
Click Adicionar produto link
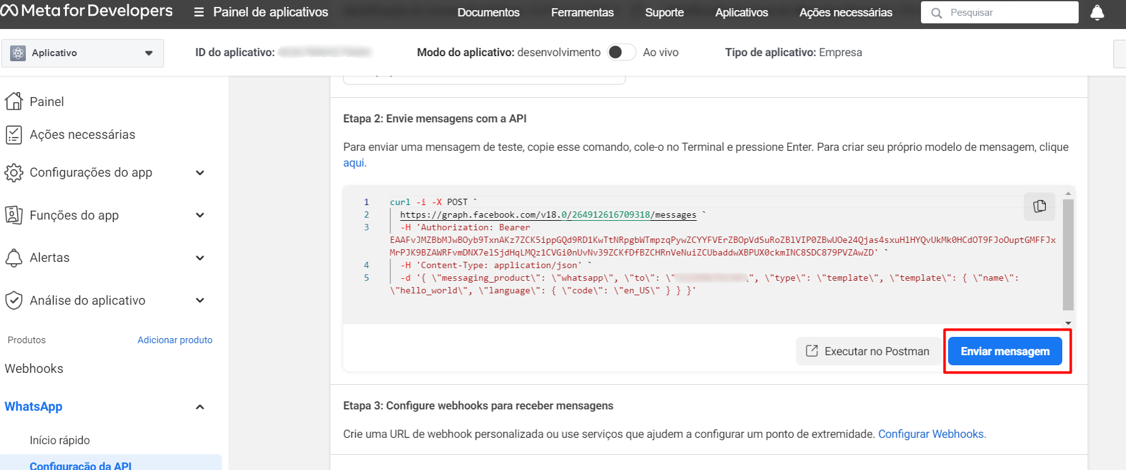tap(175, 340)
